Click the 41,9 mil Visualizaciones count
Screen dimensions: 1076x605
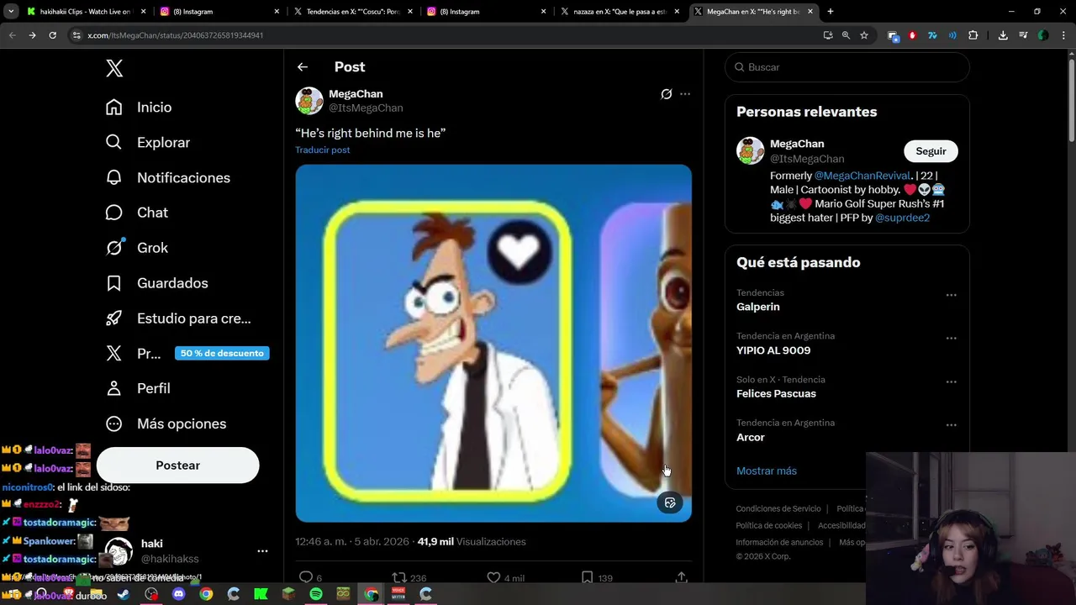click(472, 542)
